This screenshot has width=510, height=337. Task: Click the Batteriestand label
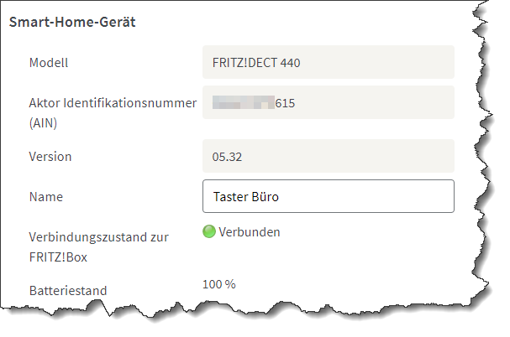(x=68, y=291)
